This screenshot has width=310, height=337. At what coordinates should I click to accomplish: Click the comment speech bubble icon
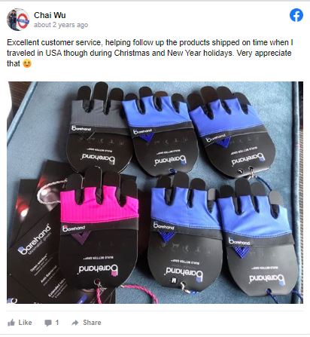click(48, 323)
